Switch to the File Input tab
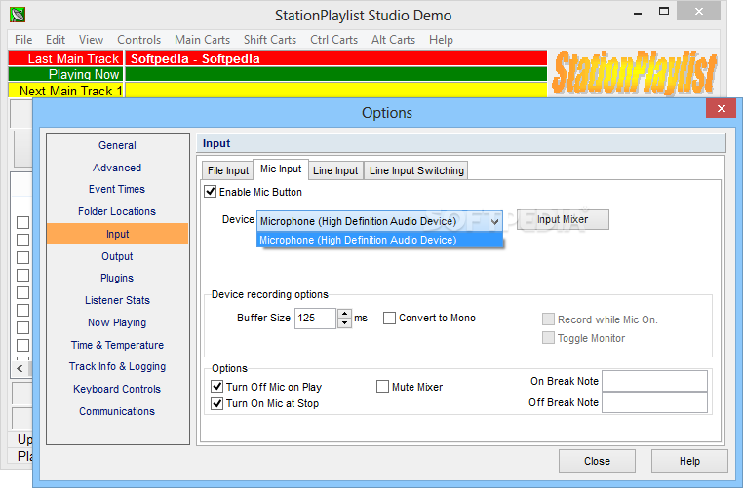The image size is (743, 488). click(228, 170)
